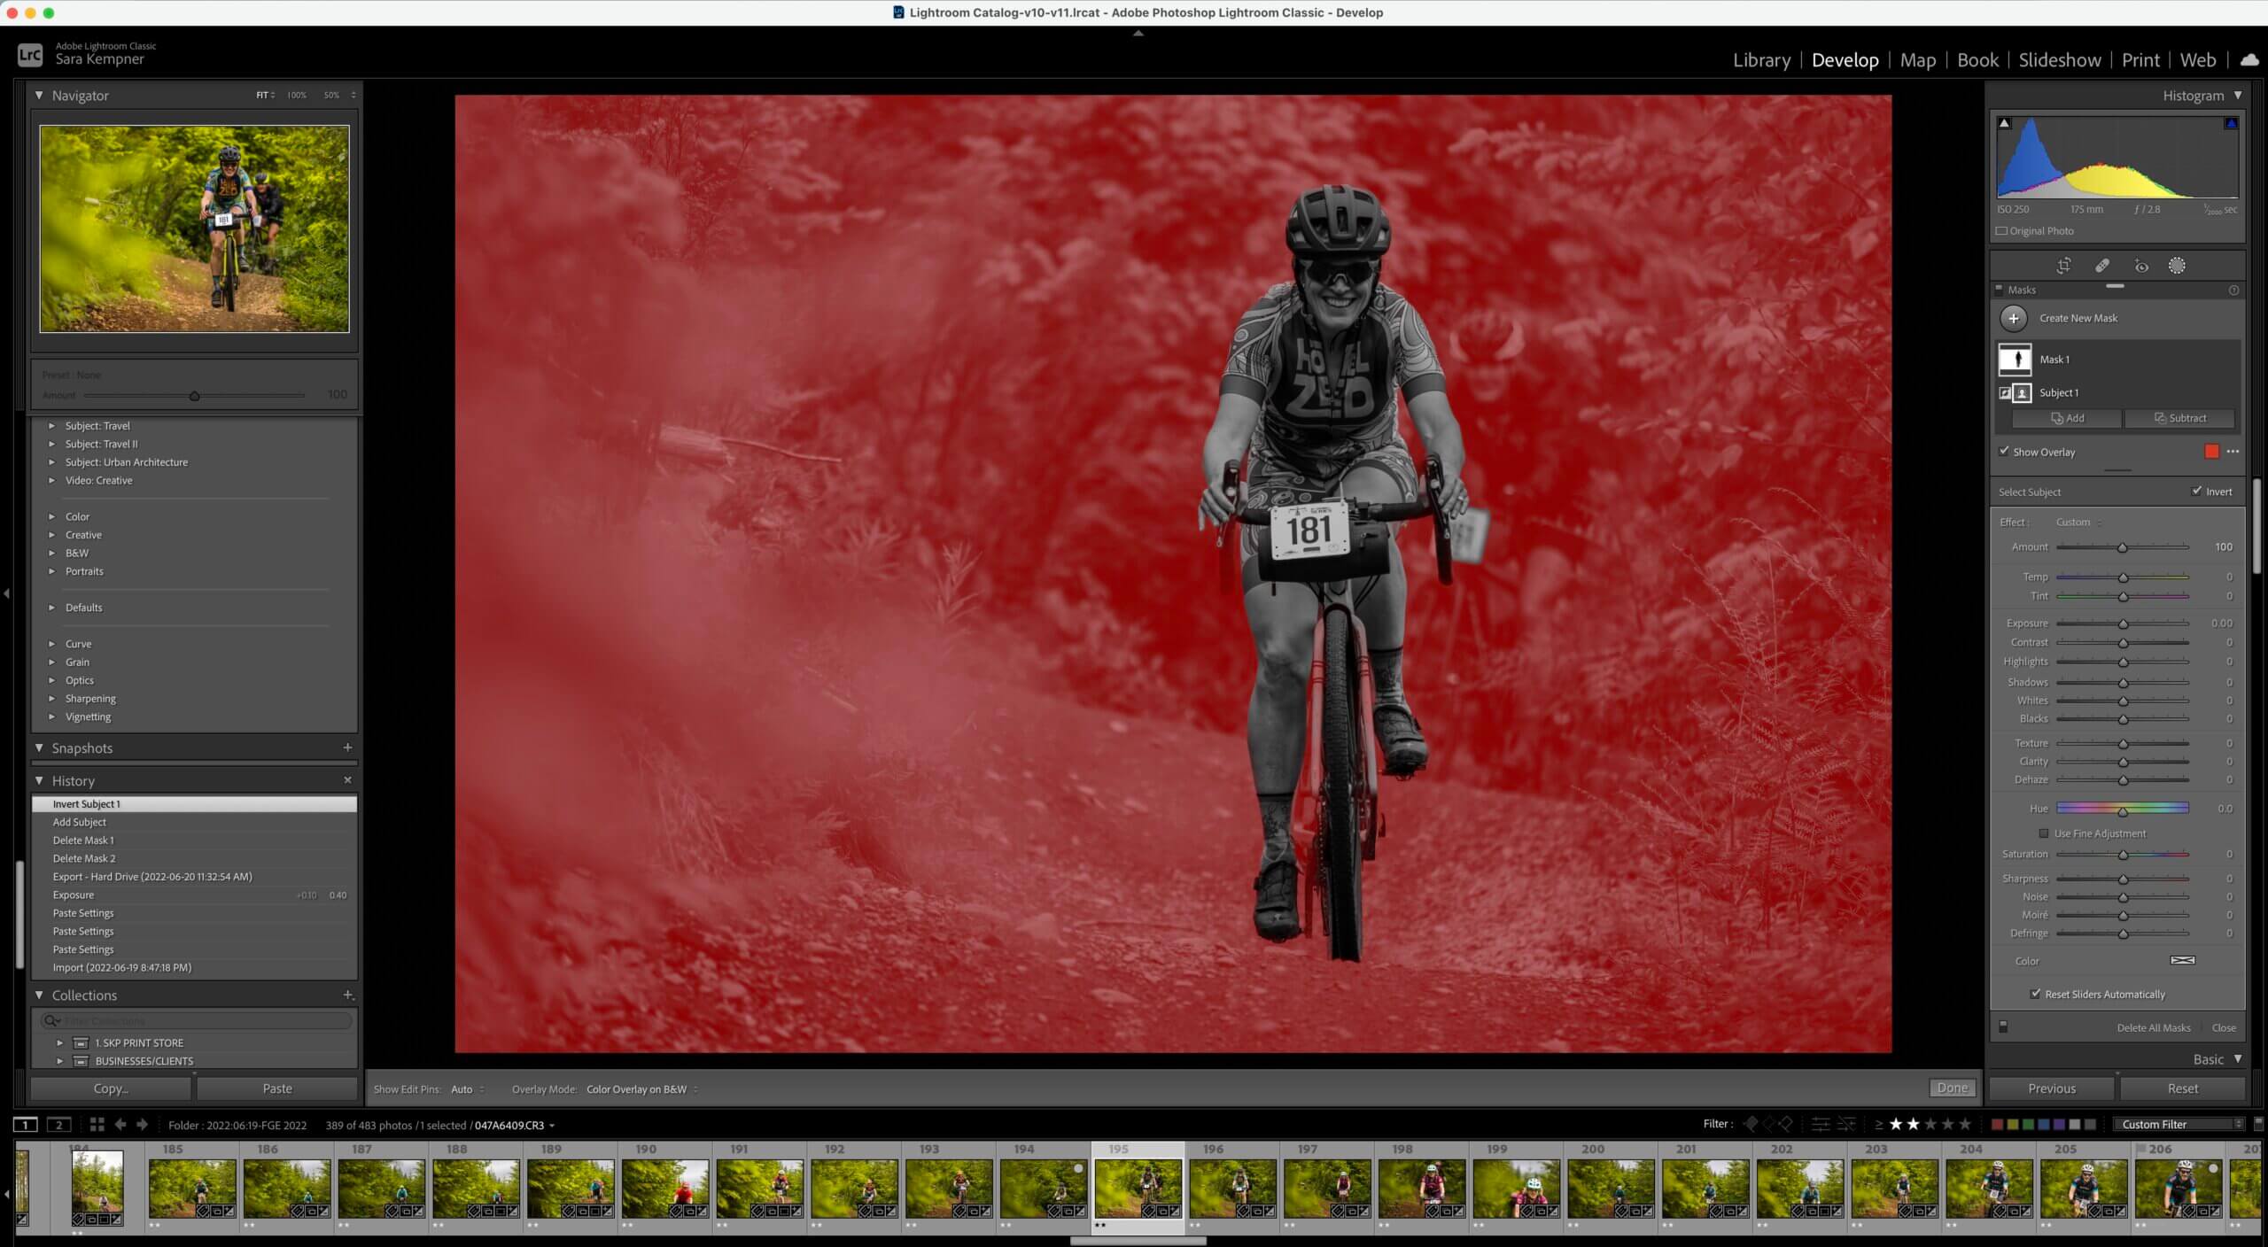This screenshot has width=2268, height=1247.
Task: Open mask overlay options three-dot menu
Action: point(2233,452)
